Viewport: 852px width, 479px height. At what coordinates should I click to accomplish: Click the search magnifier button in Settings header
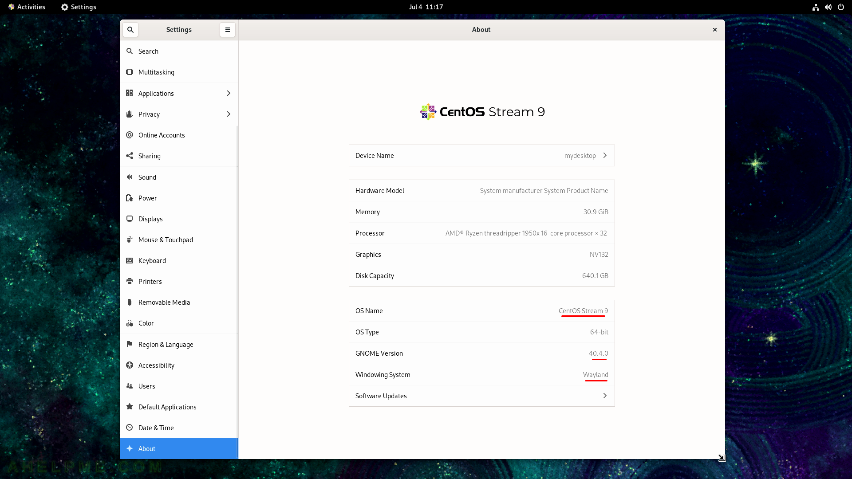pos(130,30)
